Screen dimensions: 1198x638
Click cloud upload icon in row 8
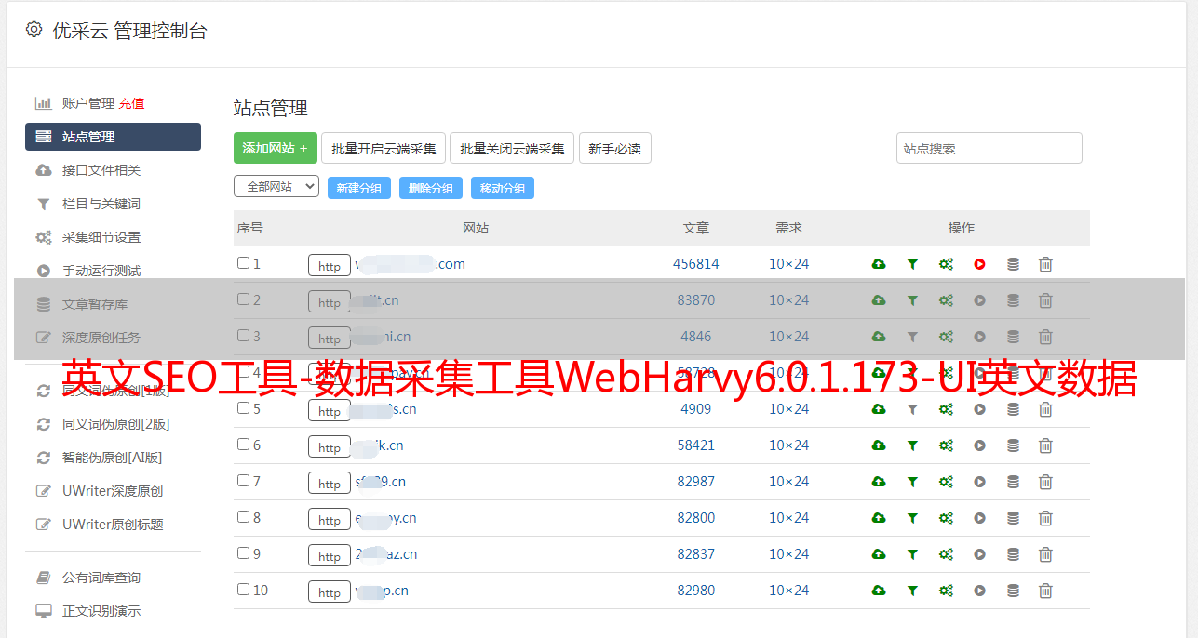[x=879, y=518]
